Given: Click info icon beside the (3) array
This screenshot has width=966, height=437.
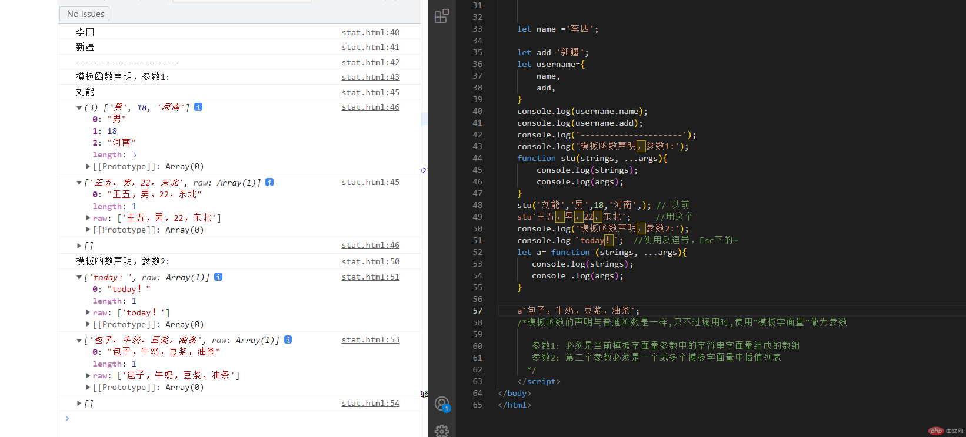Looking at the screenshot, I should point(198,107).
